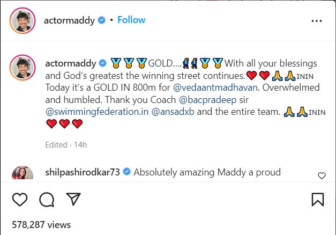Open the actormaddy username in the caption
The width and height of the screenshot is (336, 235).
[71, 63]
